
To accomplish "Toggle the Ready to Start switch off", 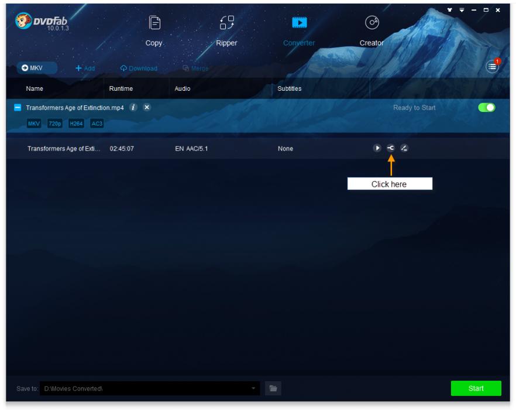I will coord(486,107).
